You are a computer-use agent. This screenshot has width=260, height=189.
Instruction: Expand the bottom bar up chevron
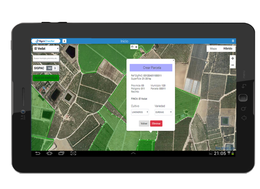[x=133, y=153]
